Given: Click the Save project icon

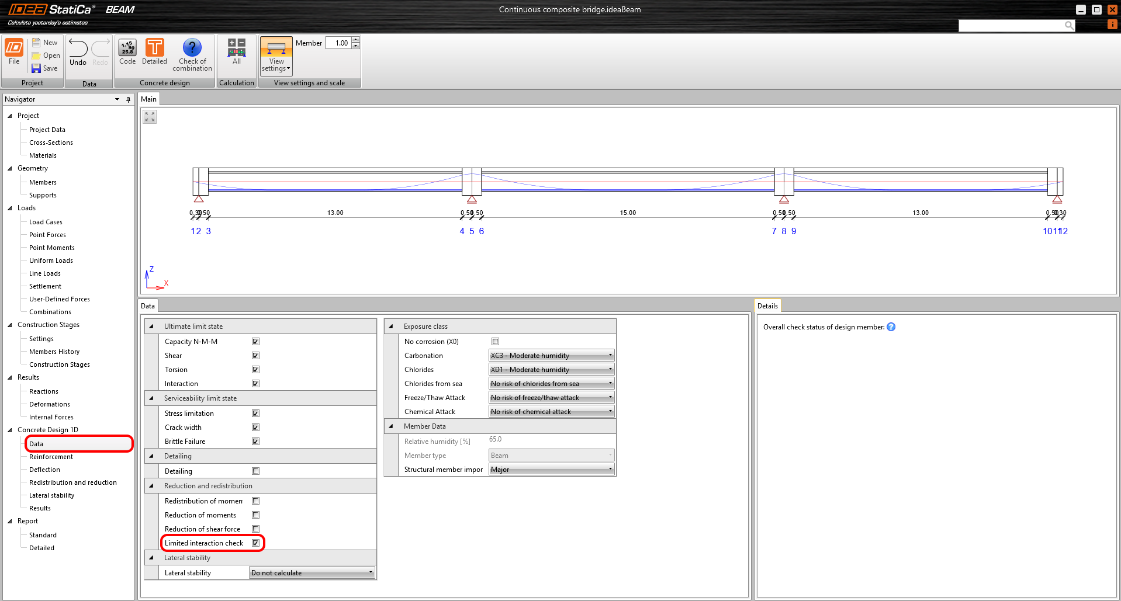Looking at the screenshot, I should (x=36, y=68).
